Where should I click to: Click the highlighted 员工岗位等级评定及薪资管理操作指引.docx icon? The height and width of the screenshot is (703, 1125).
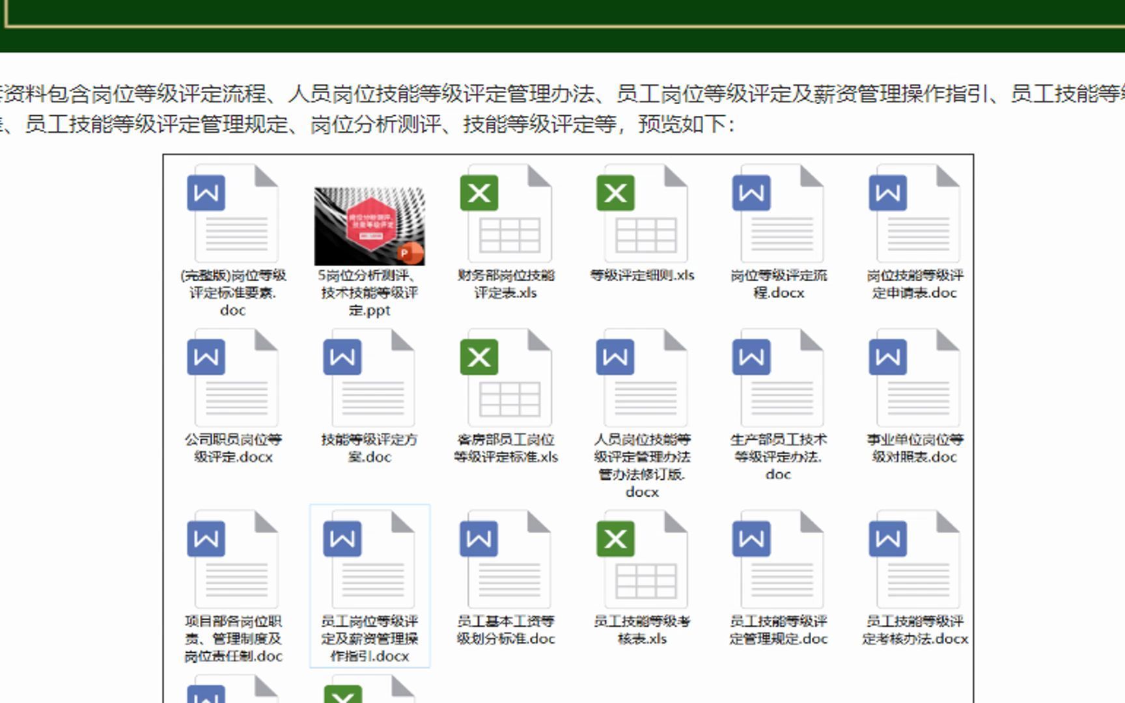pos(369,560)
